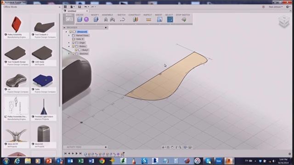Toggle the Bodies folder lightbulb visibility
Image resolution: width=294 pixels, height=165 pixels.
(x=73, y=46)
